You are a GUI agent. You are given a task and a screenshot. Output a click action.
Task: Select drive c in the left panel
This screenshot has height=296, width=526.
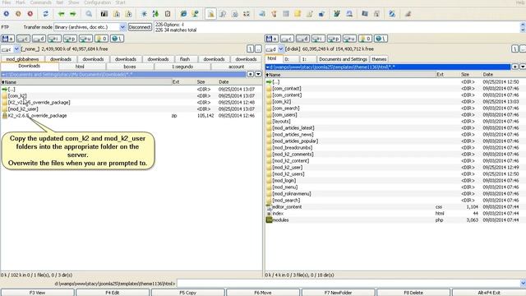pyautogui.click(x=23, y=39)
